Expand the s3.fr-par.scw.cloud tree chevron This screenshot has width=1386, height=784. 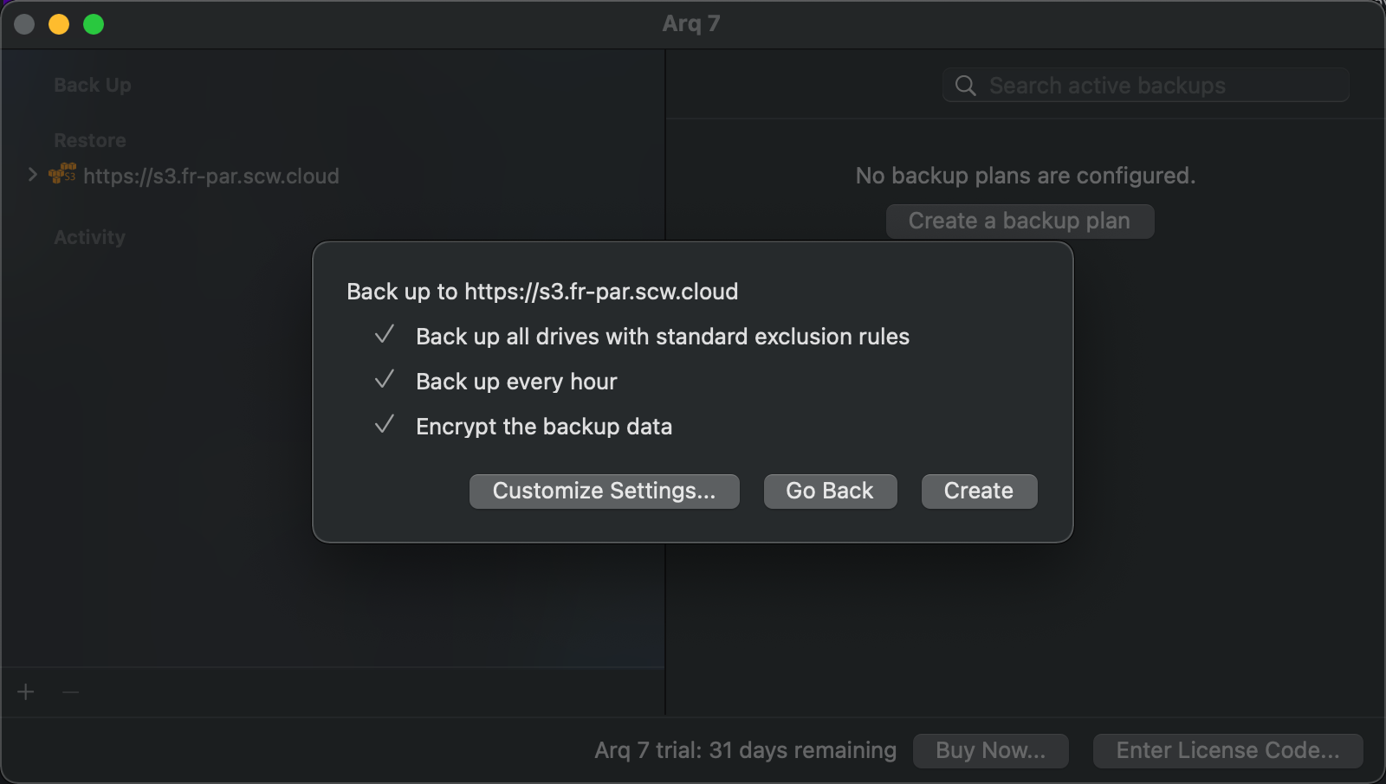(x=32, y=175)
